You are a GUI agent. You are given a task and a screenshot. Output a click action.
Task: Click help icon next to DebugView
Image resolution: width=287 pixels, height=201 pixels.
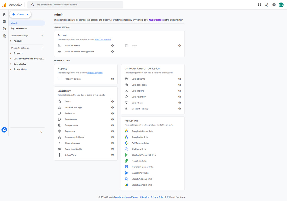[x=113, y=155]
